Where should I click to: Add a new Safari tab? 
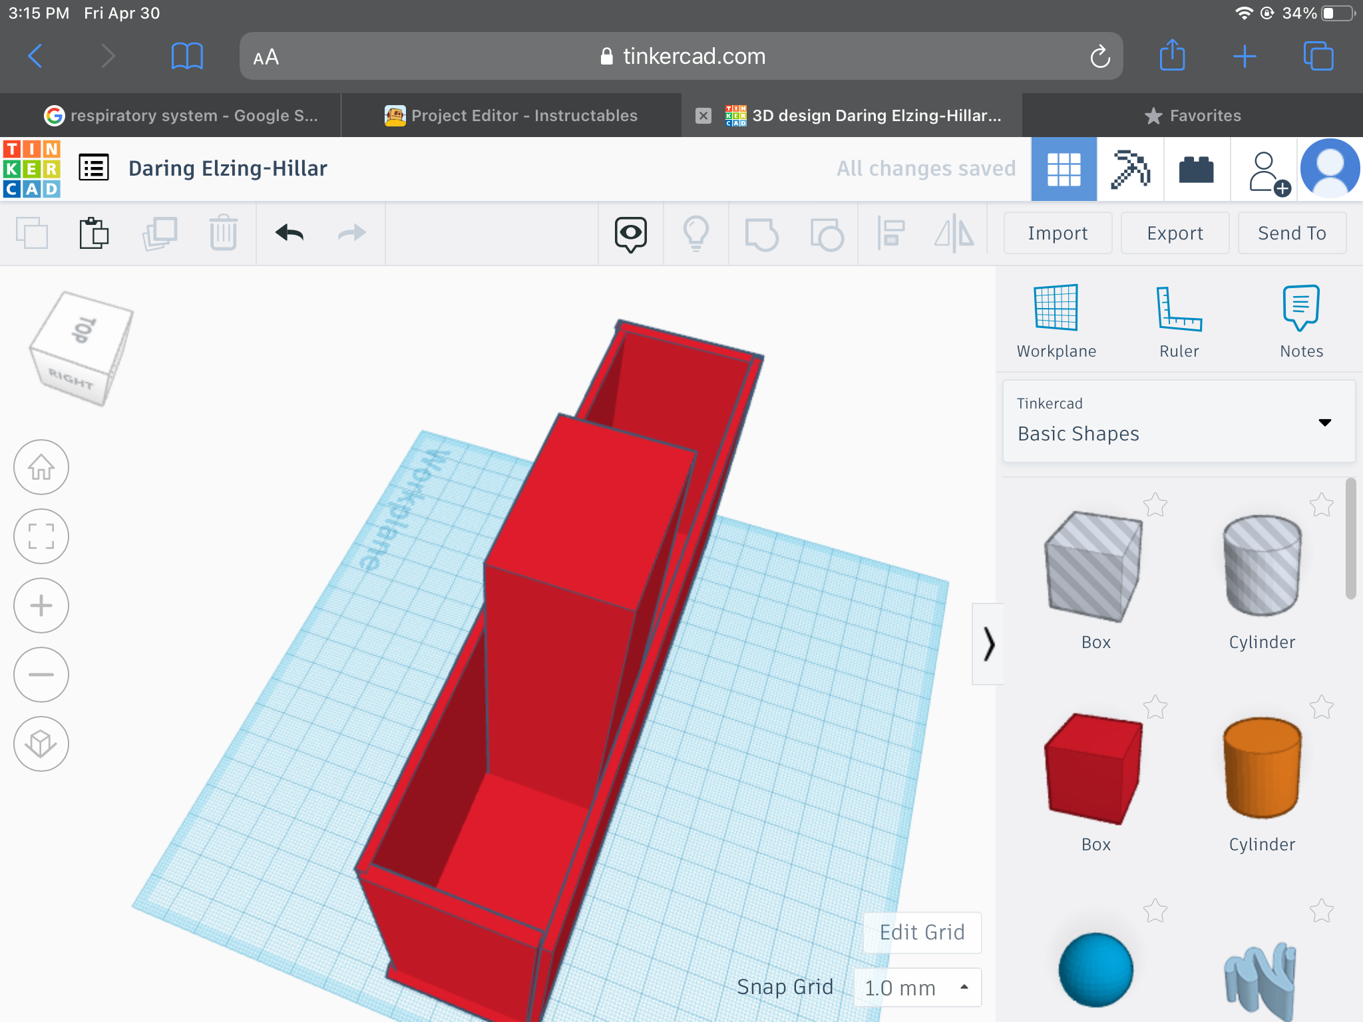1245,57
